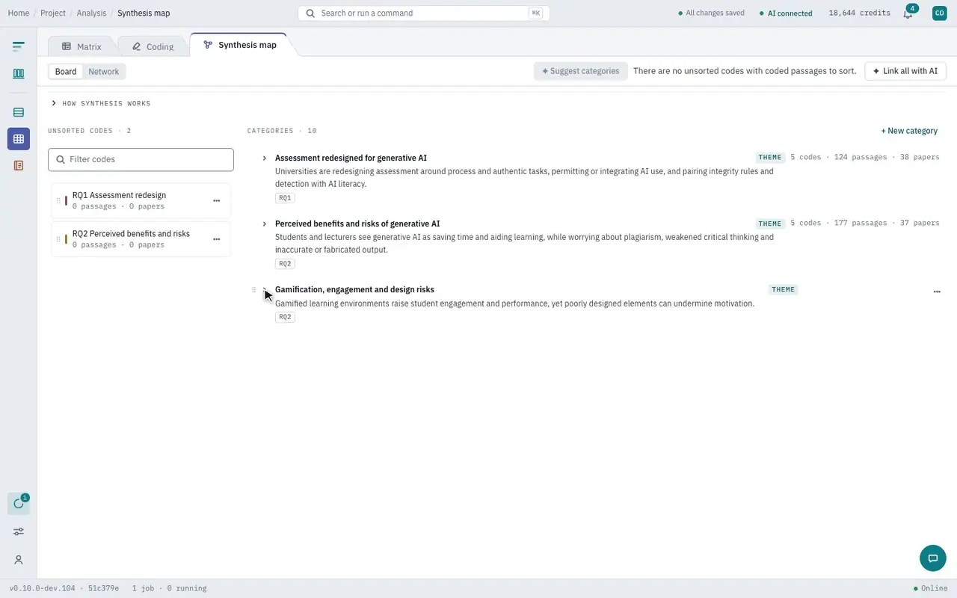The height and width of the screenshot is (598, 957).
Task: Click the Link all with AI button
Action: tap(905, 71)
